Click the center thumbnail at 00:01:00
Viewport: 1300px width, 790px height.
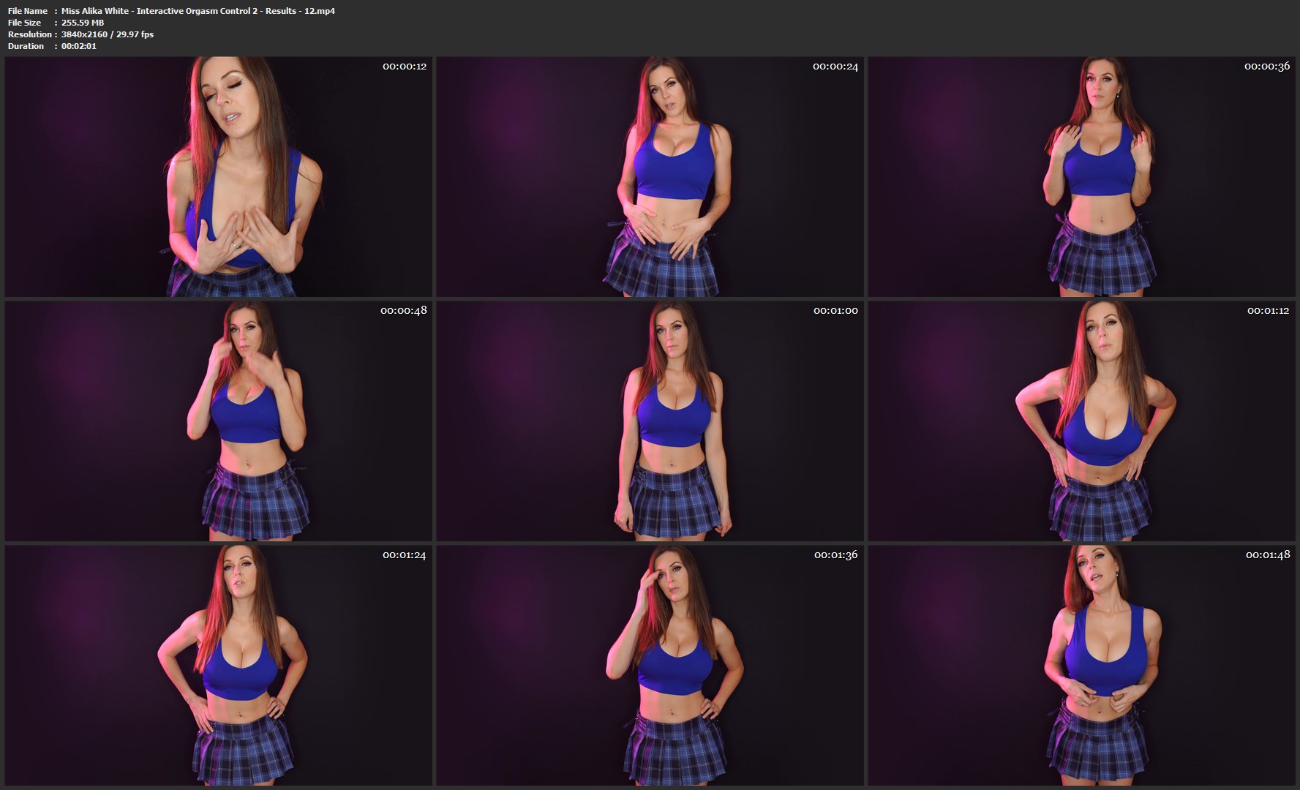(x=650, y=421)
